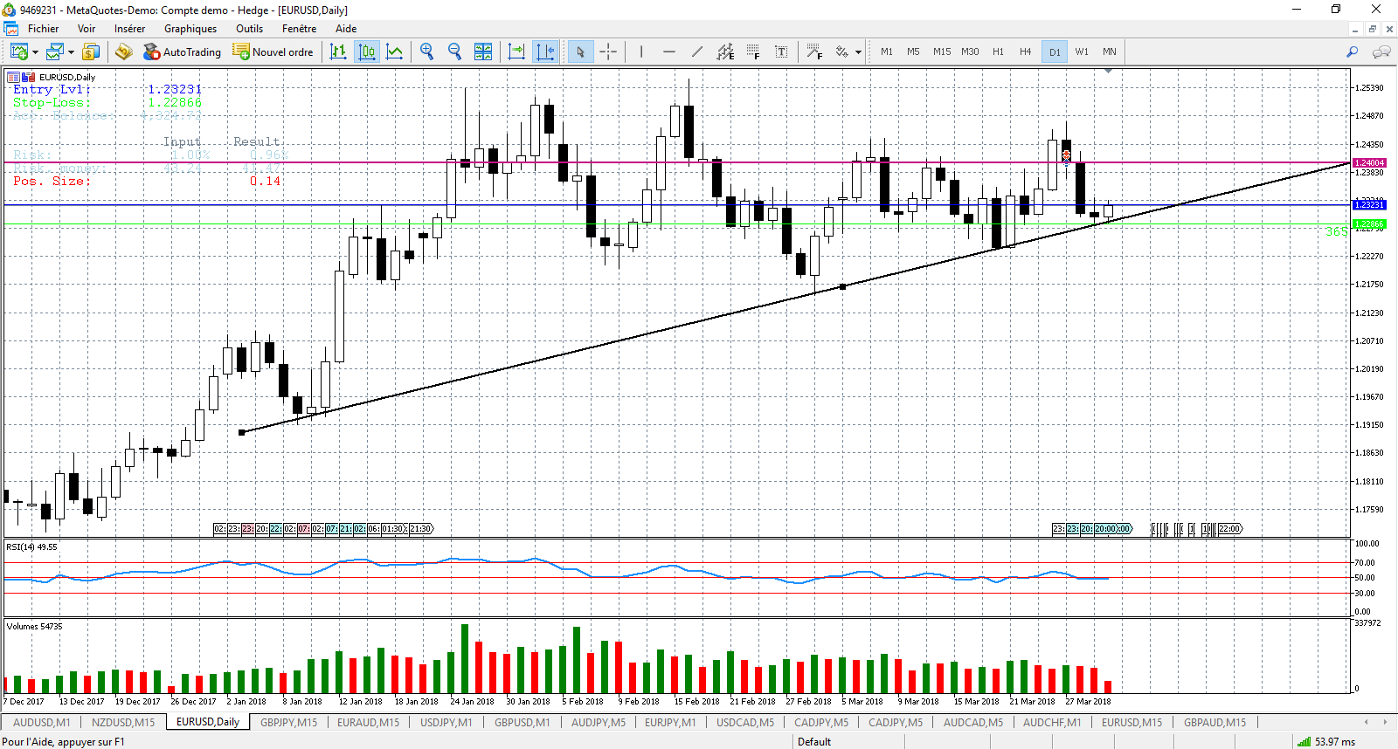The image size is (1398, 749).
Task: Toggle auto scroll chart to end
Action: [516, 52]
